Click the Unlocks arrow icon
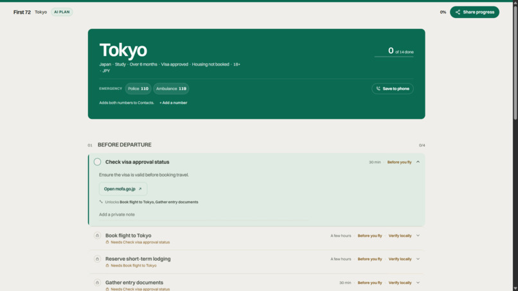Viewport: 518px width, 291px height. pos(101,202)
